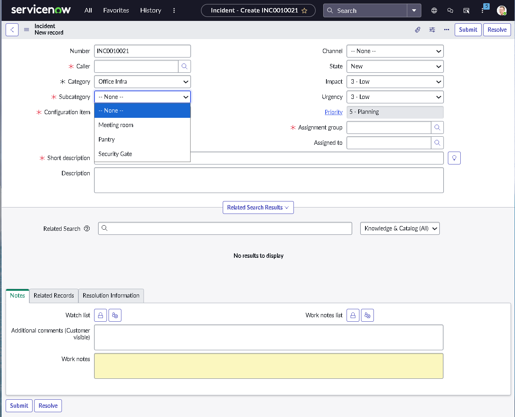Open suggestions with the lightbulb icon
Image resolution: width=515 pixels, height=417 pixels.
tap(454, 158)
